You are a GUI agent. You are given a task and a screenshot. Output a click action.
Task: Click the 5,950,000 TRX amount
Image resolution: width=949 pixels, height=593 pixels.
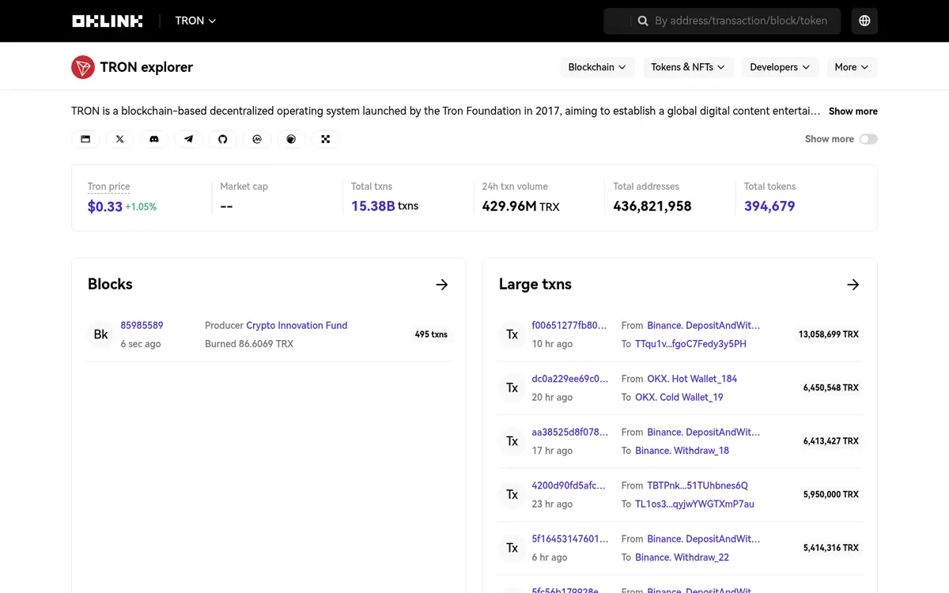[x=831, y=495]
